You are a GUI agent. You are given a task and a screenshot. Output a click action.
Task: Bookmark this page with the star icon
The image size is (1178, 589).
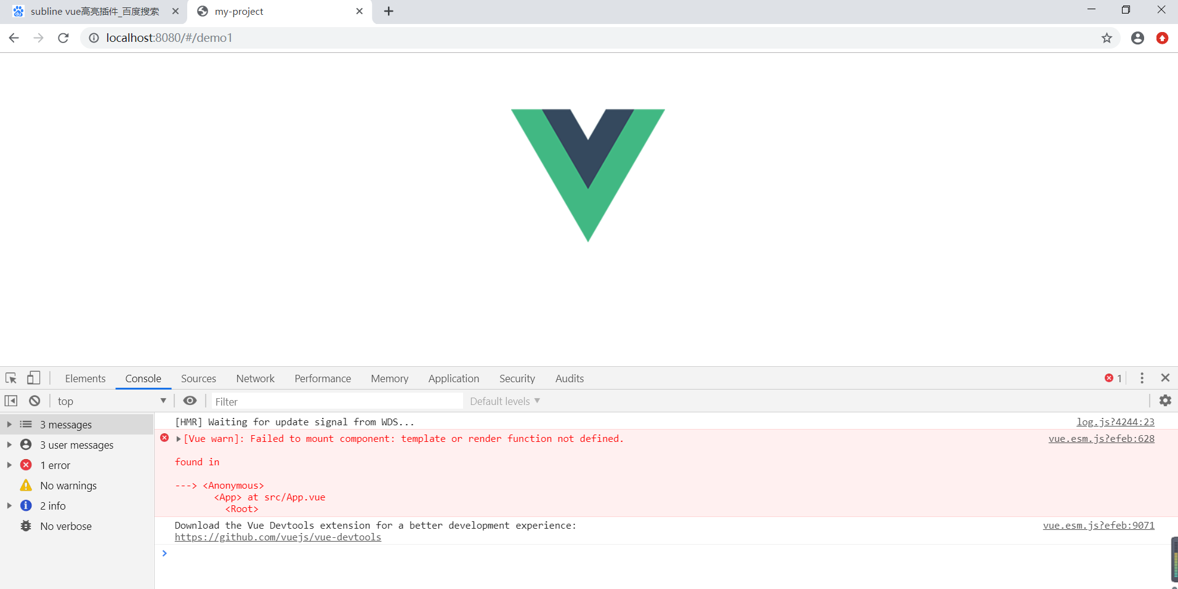pos(1107,38)
